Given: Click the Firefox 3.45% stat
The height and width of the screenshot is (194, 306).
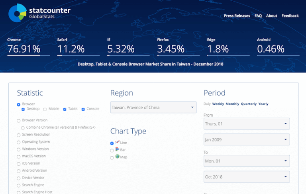Looking at the screenshot, I should tap(178, 47).
